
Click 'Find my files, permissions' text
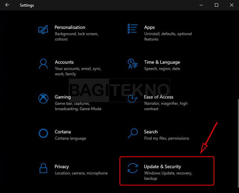click(x=167, y=138)
